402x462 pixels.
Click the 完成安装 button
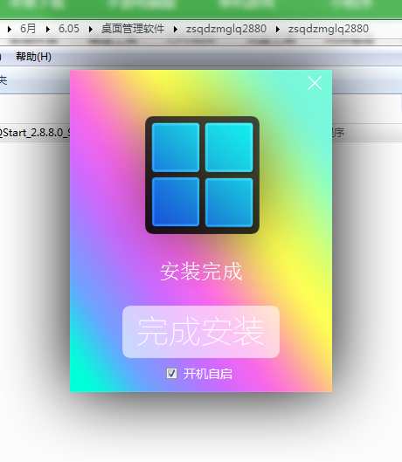pos(201,332)
